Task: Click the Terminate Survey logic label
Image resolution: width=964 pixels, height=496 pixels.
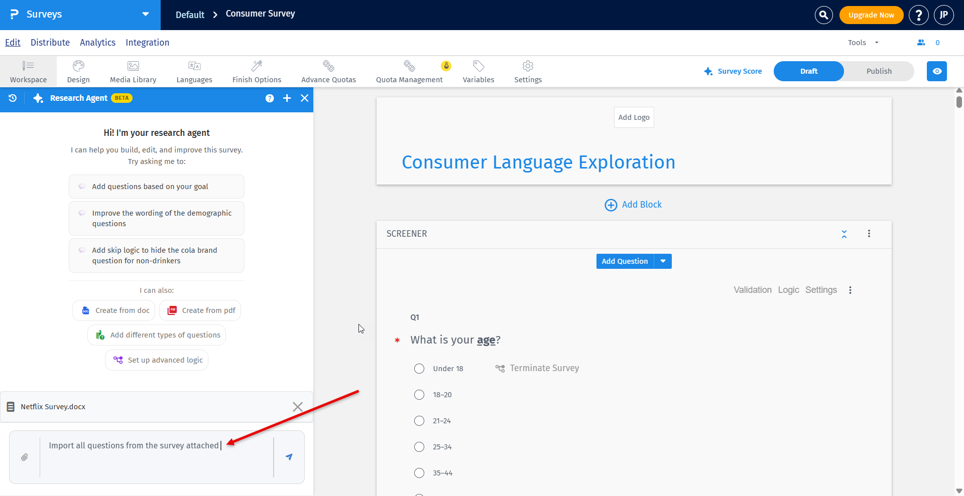Action: tap(544, 368)
